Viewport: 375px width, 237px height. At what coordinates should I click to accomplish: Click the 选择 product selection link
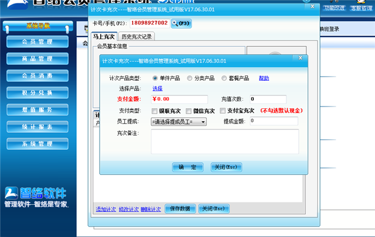158,88
